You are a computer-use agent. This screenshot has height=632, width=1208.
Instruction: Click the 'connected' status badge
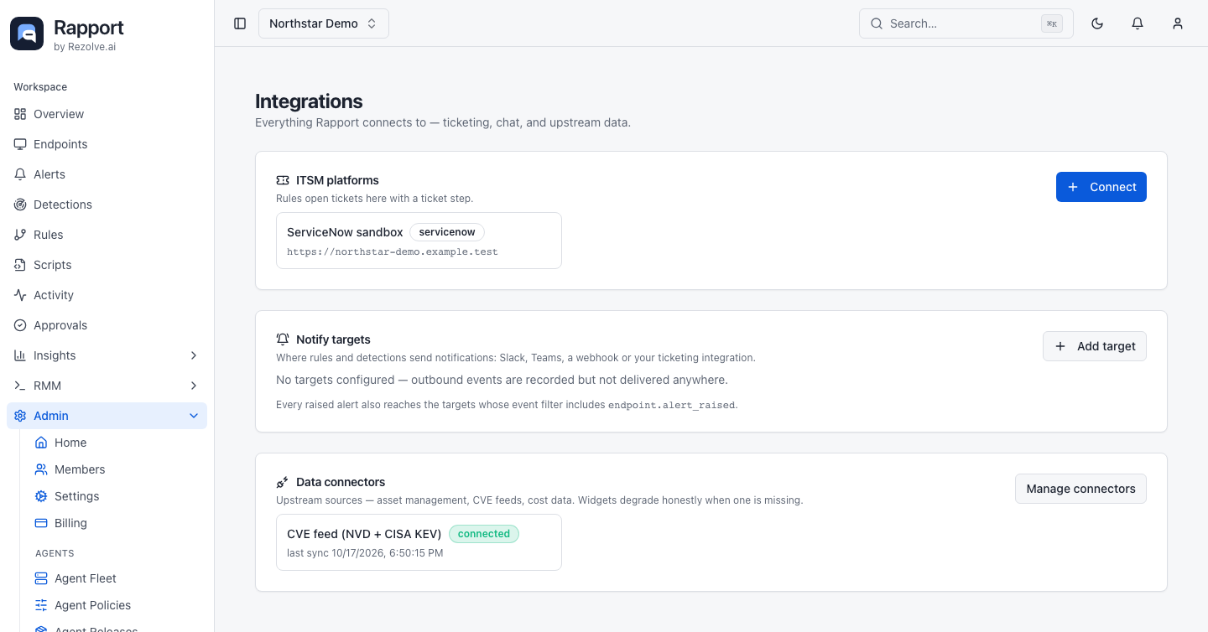click(484, 534)
